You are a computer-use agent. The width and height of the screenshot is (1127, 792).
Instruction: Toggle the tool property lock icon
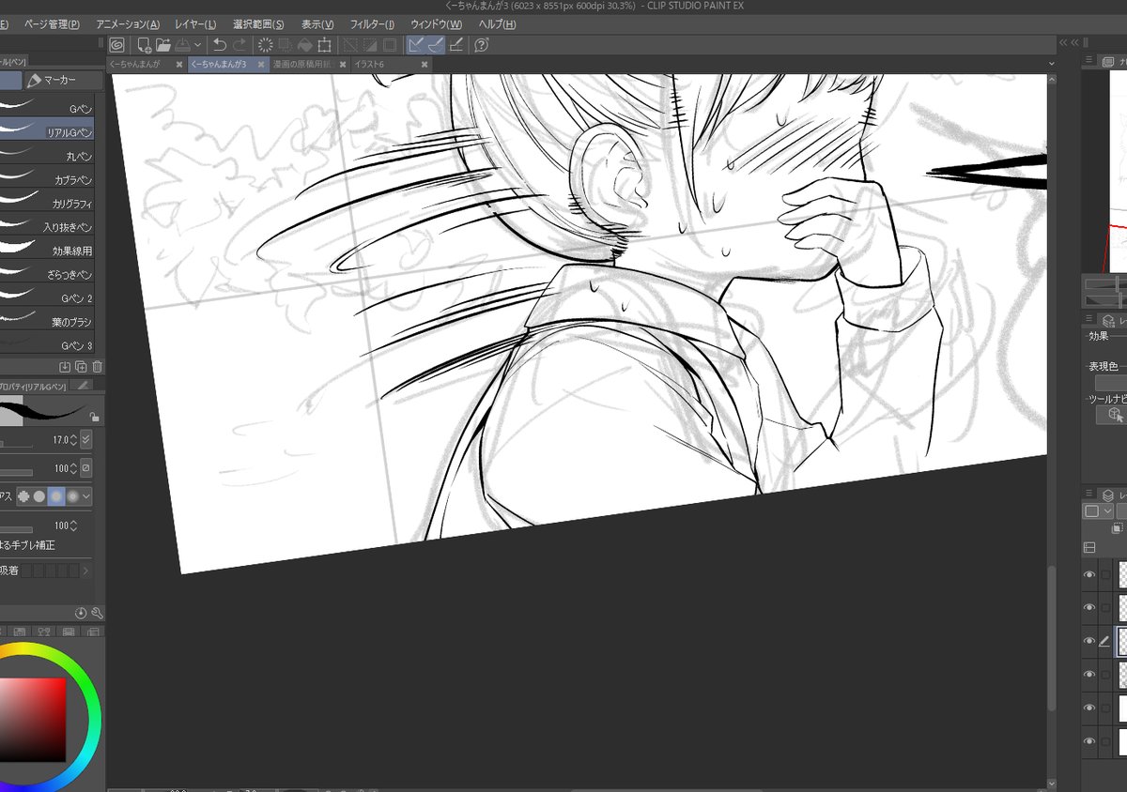tap(94, 417)
